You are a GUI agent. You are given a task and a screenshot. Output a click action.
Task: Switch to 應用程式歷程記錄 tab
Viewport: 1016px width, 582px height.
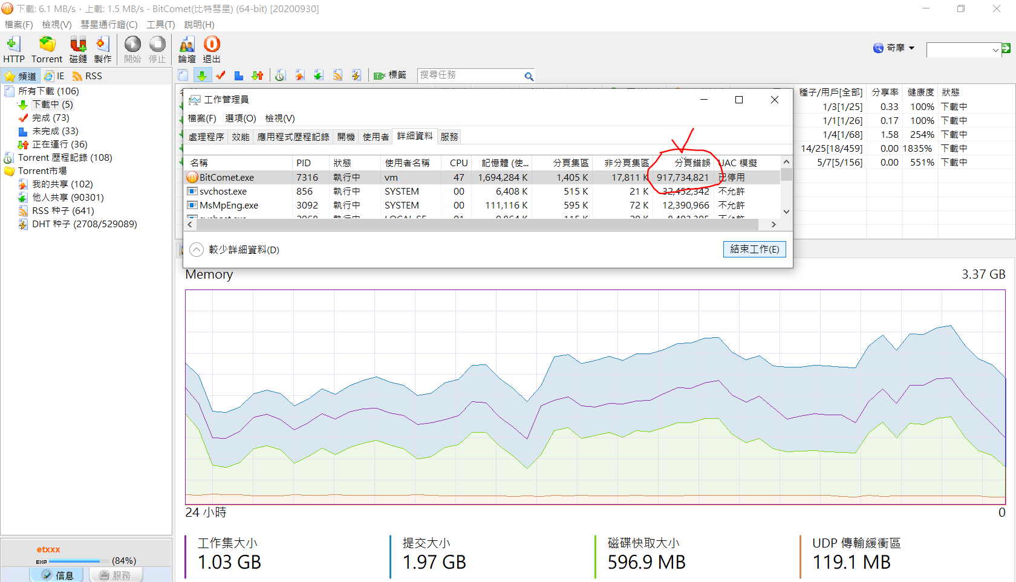[293, 137]
